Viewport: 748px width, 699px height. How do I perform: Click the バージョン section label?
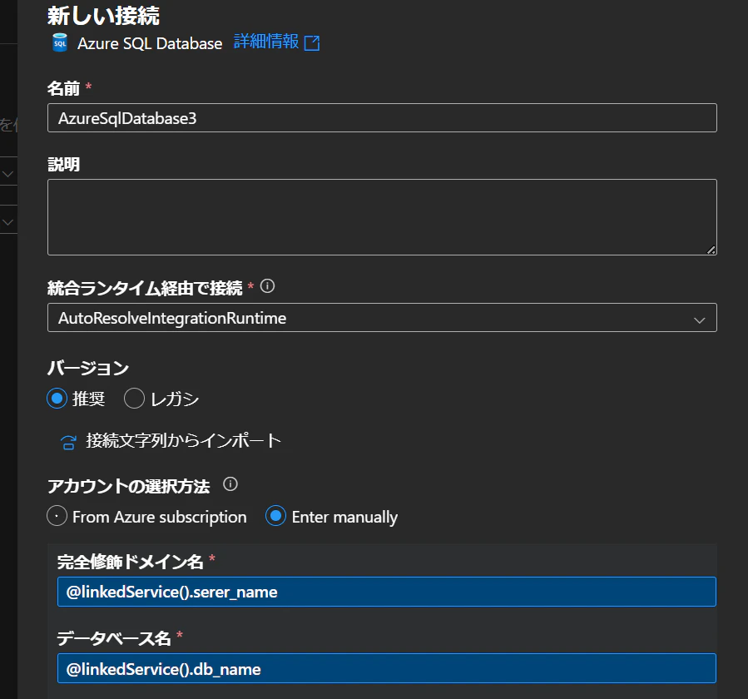click(88, 368)
